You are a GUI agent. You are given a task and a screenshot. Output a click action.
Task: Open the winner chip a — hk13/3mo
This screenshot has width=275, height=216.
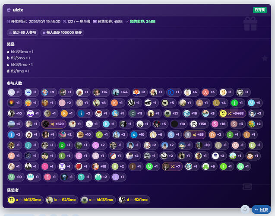point(25,200)
